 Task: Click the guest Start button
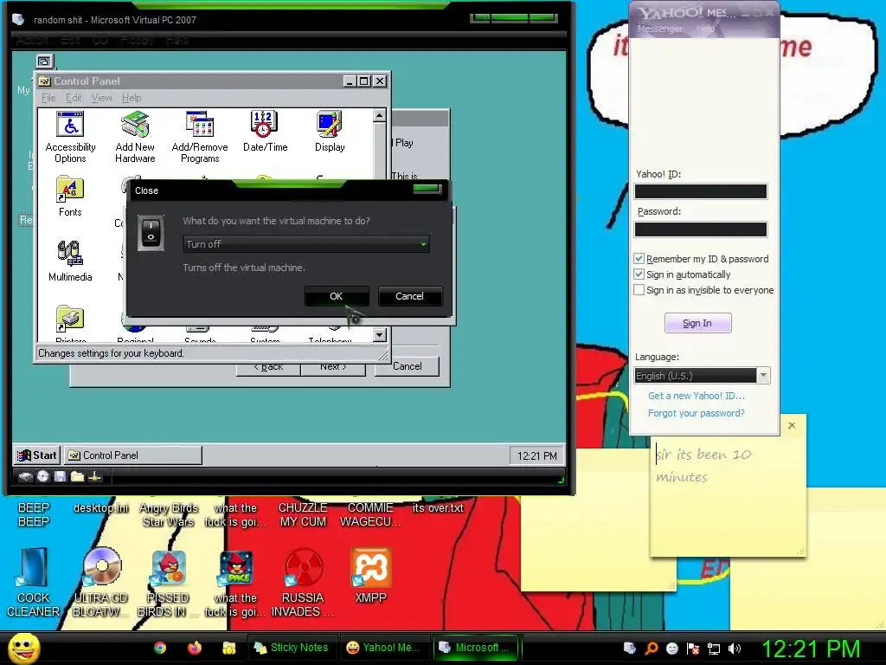pyautogui.click(x=36, y=455)
